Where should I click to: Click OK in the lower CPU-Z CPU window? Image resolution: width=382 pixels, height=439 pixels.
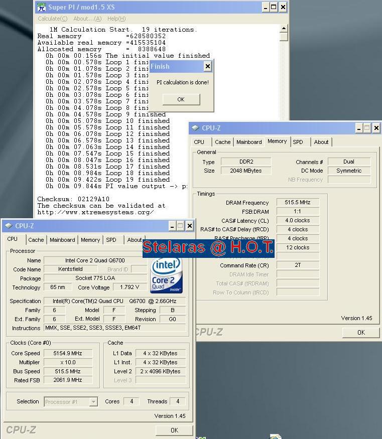tap(174, 430)
